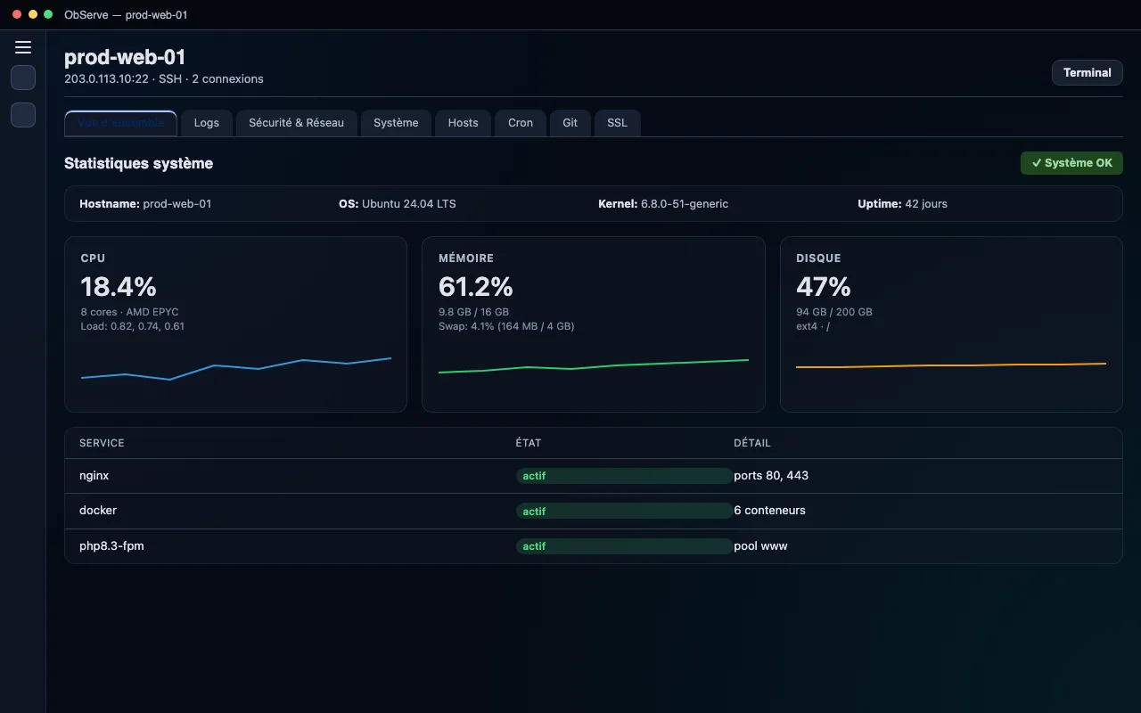Click the Disque 47% value
Viewport: 1141px width, 713px height.
pos(824,287)
